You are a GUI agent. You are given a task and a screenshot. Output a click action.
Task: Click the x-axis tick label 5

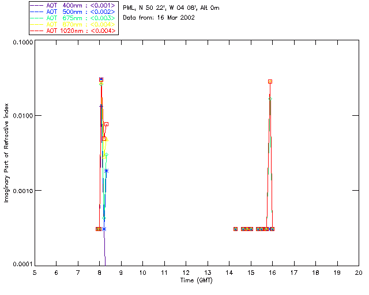tap(35, 273)
